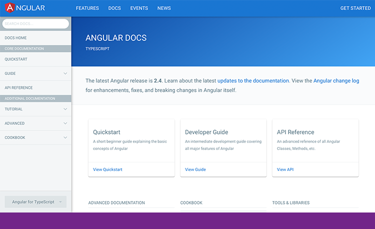375x229 pixels.
Task: Go to Docs Home in sidebar
Action: [35, 38]
